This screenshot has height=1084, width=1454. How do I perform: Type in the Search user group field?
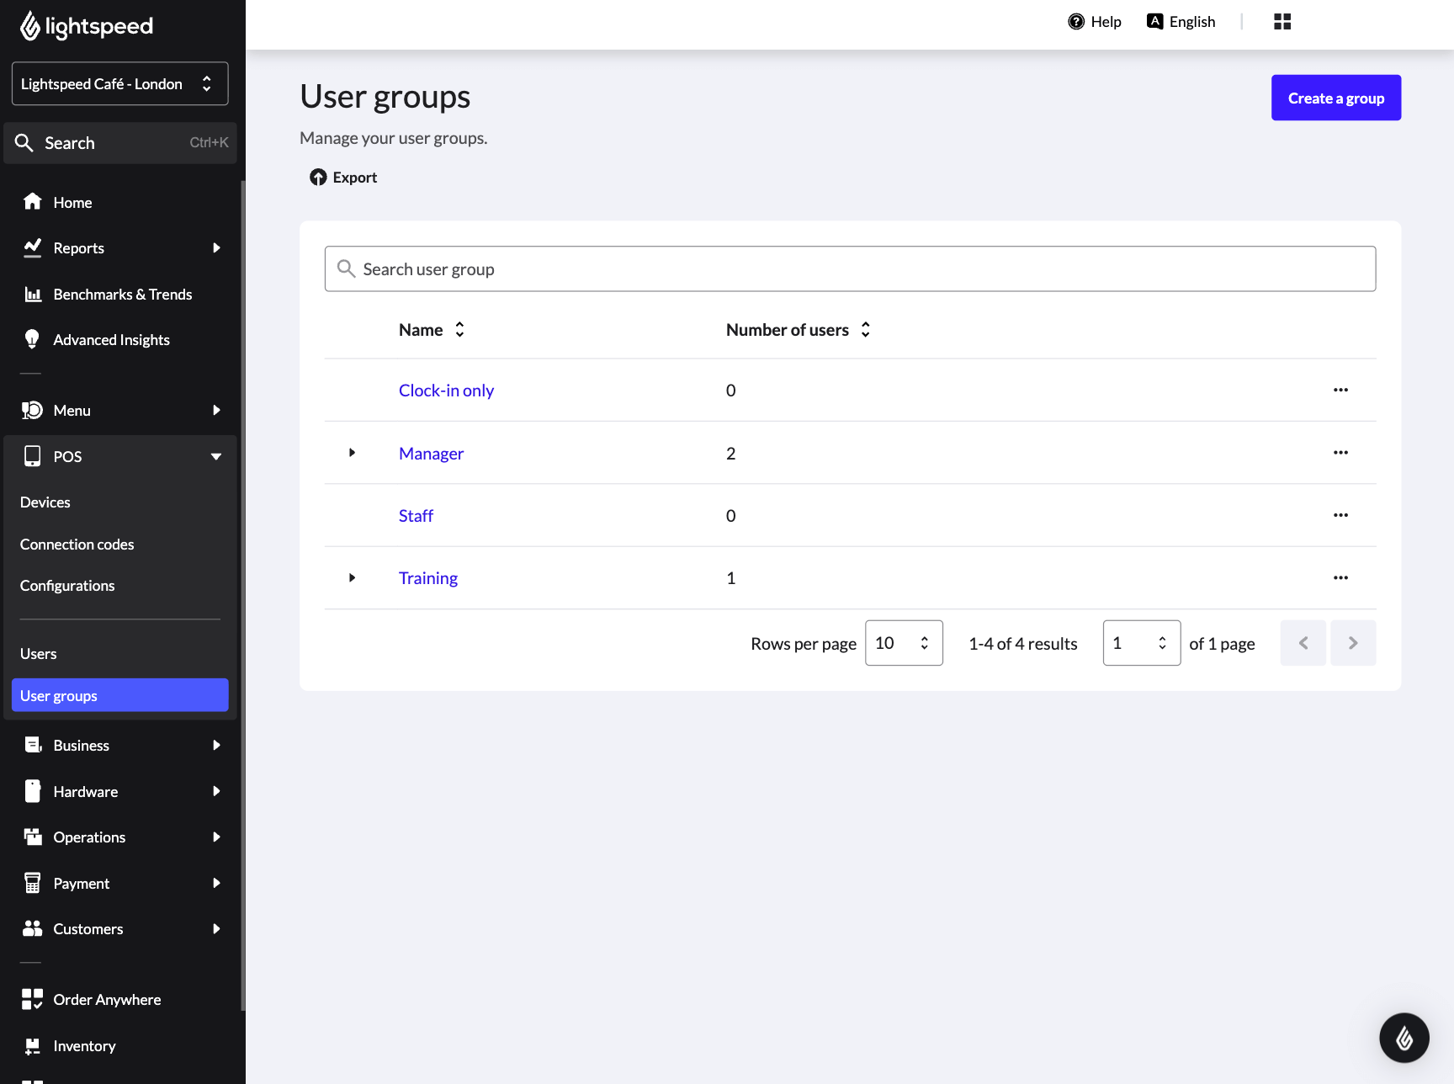[x=850, y=269]
